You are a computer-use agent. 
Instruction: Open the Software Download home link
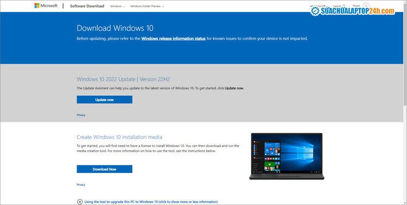tap(87, 6)
